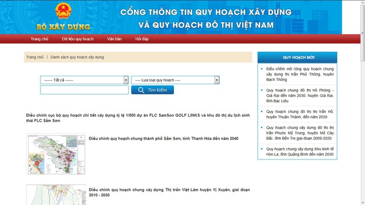Click Trang chủ breadcrumb link
365x205 pixels.
point(35,57)
